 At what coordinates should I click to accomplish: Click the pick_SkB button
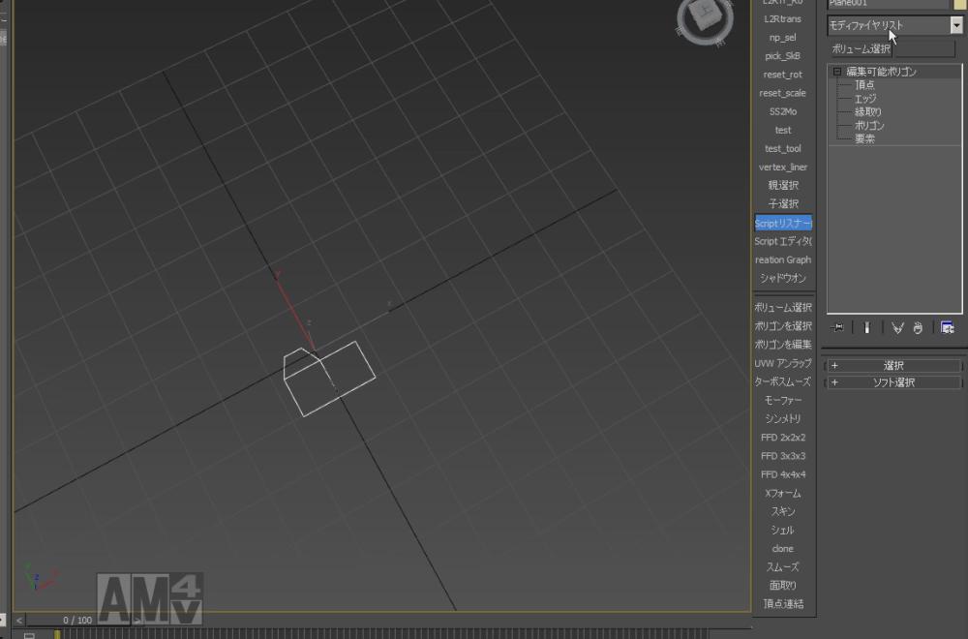click(x=783, y=56)
